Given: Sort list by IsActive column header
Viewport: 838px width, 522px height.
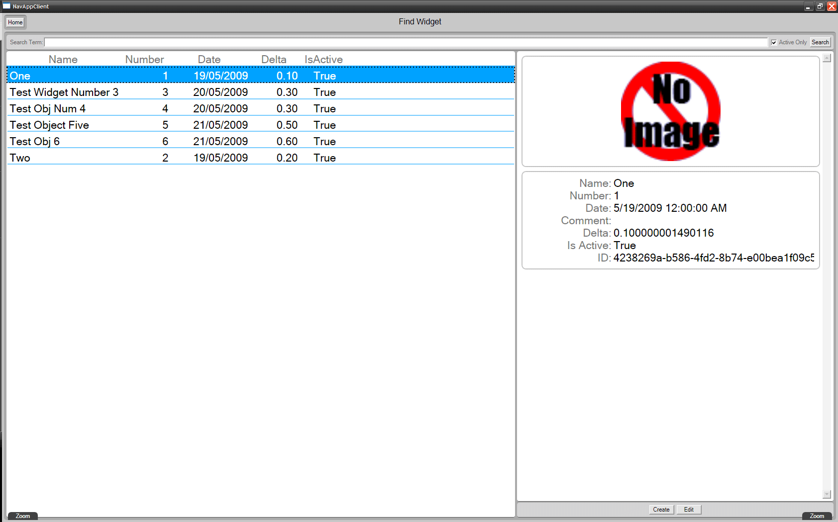Looking at the screenshot, I should coord(323,60).
